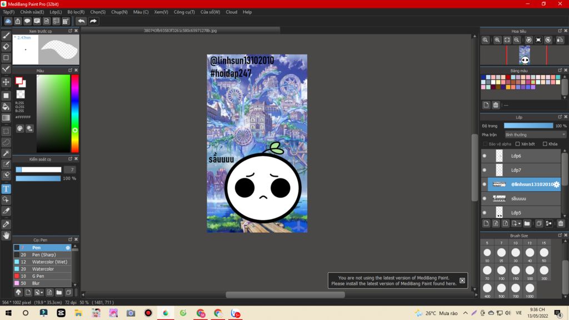This screenshot has height=320, width=569.
Task: Choose the Bucket fill tool
Action: [x=6, y=107]
